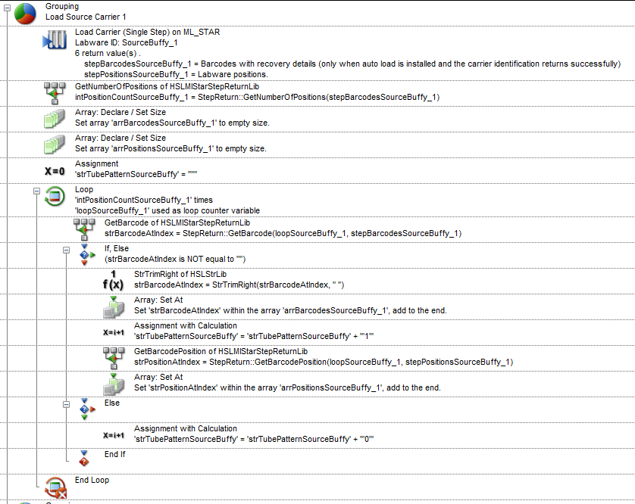Select the strBarcodeAtIndex = StepReturn::GetBarcode line
Image resolution: width=635 pixels, height=504 pixels.
(283, 233)
